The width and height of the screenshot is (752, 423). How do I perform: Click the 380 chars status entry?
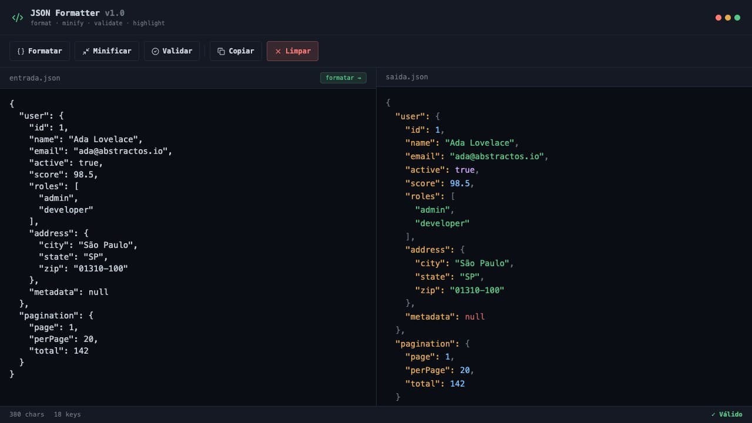[x=27, y=414]
